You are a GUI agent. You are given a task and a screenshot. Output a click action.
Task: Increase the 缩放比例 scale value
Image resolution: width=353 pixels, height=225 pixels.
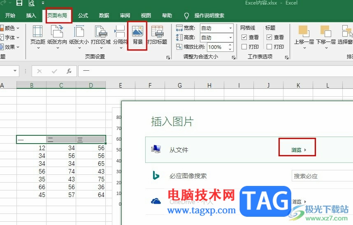[230, 45]
